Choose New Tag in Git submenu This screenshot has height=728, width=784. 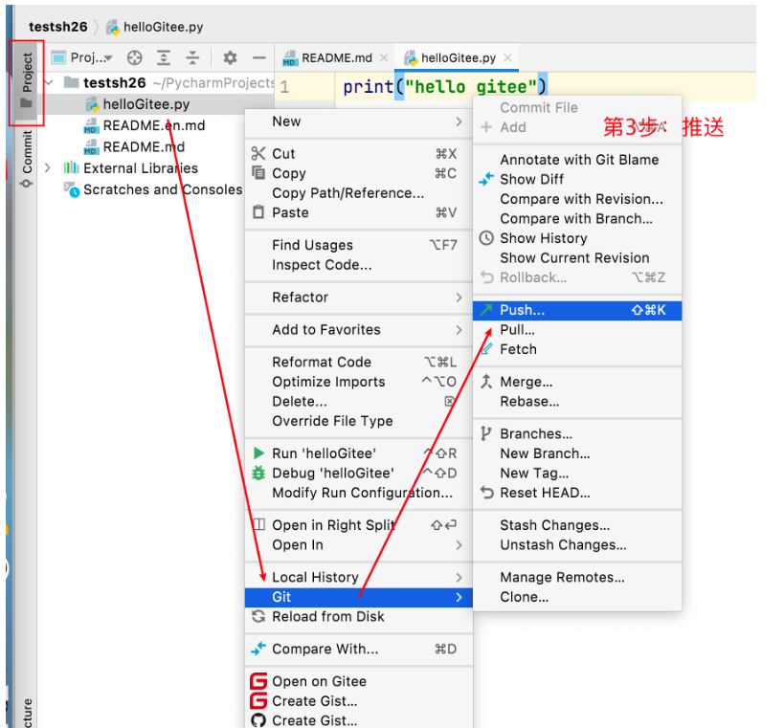(577, 473)
